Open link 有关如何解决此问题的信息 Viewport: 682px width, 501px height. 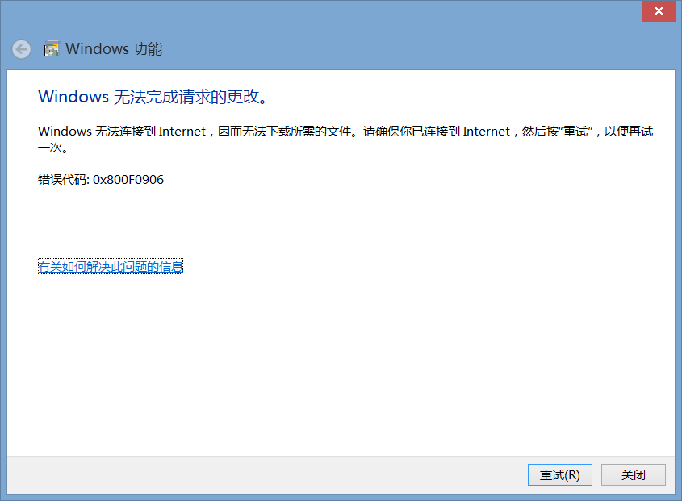click(x=111, y=266)
